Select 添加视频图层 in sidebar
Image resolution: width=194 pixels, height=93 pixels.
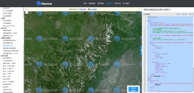(7, 16)
